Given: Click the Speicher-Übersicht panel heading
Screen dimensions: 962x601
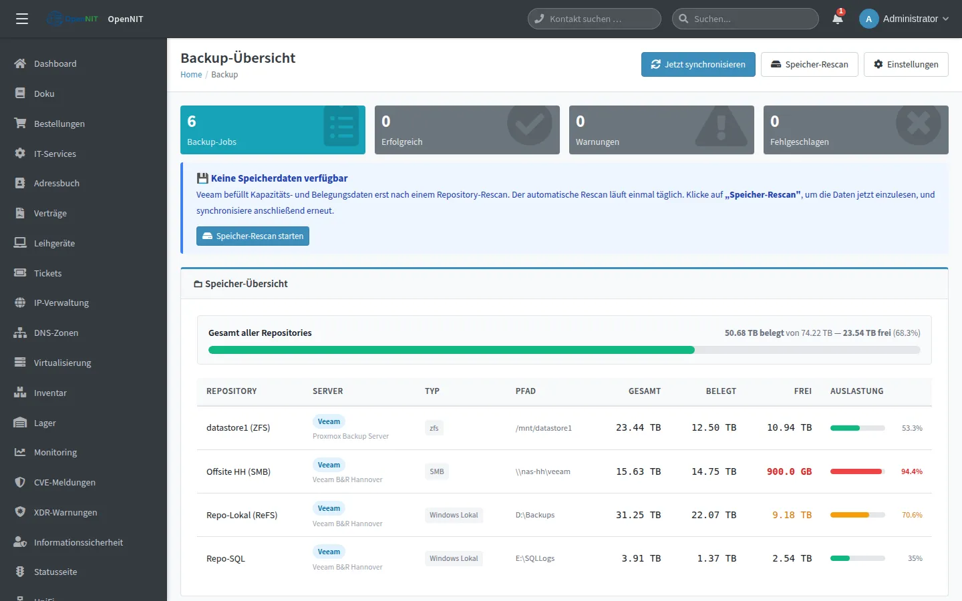Looking at the screenshot, I should point(240,284).
